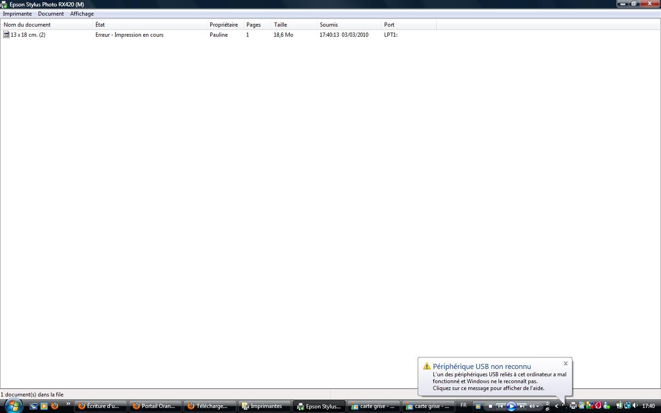Click Epson window title bar printer icon
This screenshot has height=413, width=661.
tap(4, 5)
